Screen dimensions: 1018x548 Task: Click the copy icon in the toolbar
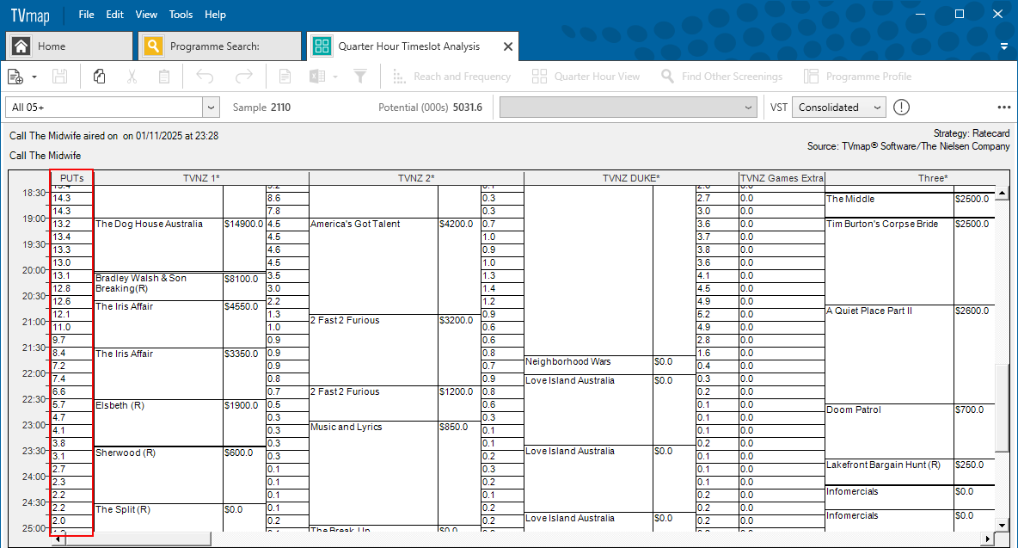(x=99, y=77)
